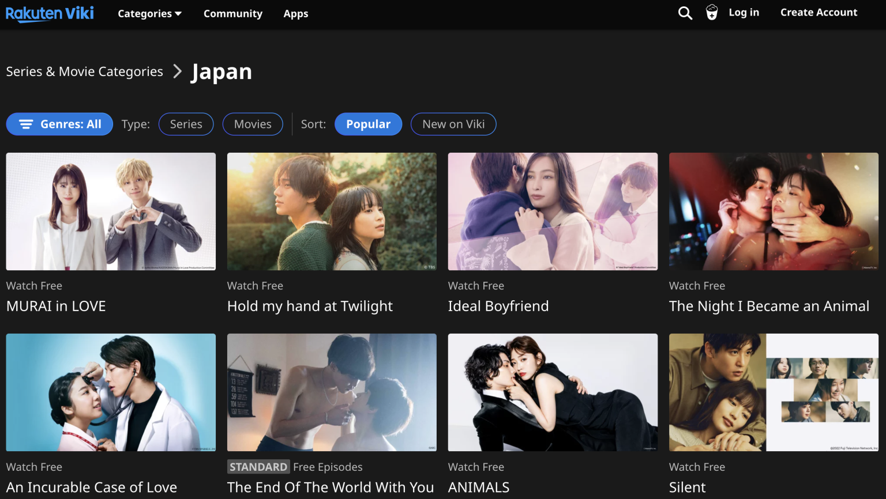
Task: Open the Silent series page
Action: point(686,487)
